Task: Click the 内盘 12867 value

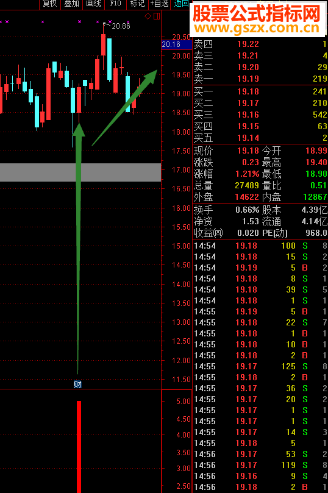Action: click(315, 197)
